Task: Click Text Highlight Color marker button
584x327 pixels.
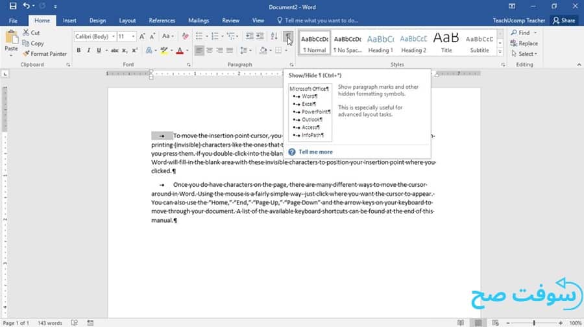Action: (164, 50)
